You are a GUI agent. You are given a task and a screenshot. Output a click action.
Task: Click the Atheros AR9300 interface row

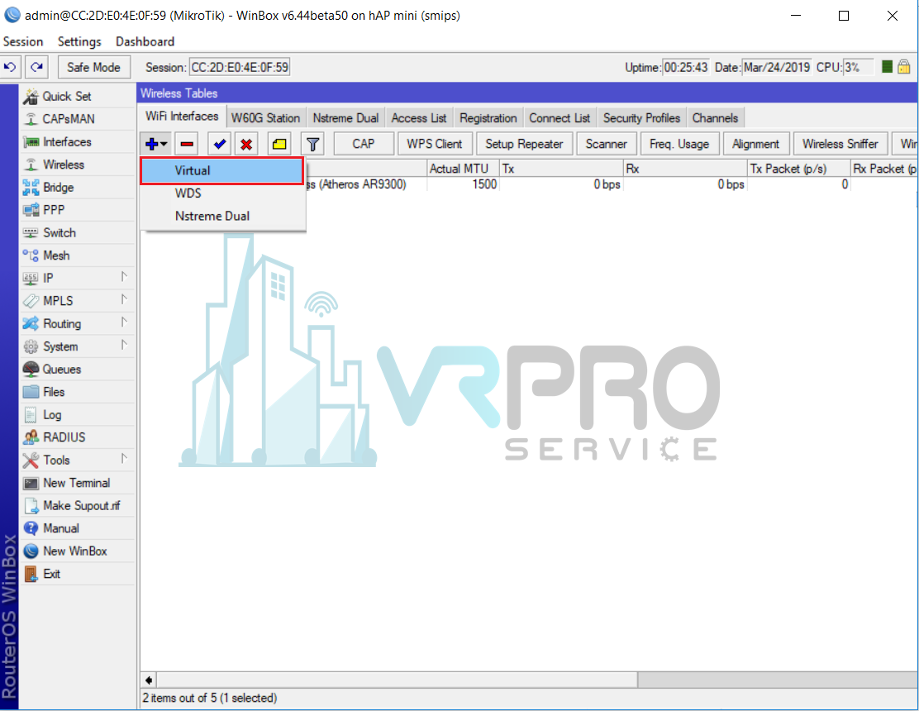[x=527, y=184]
